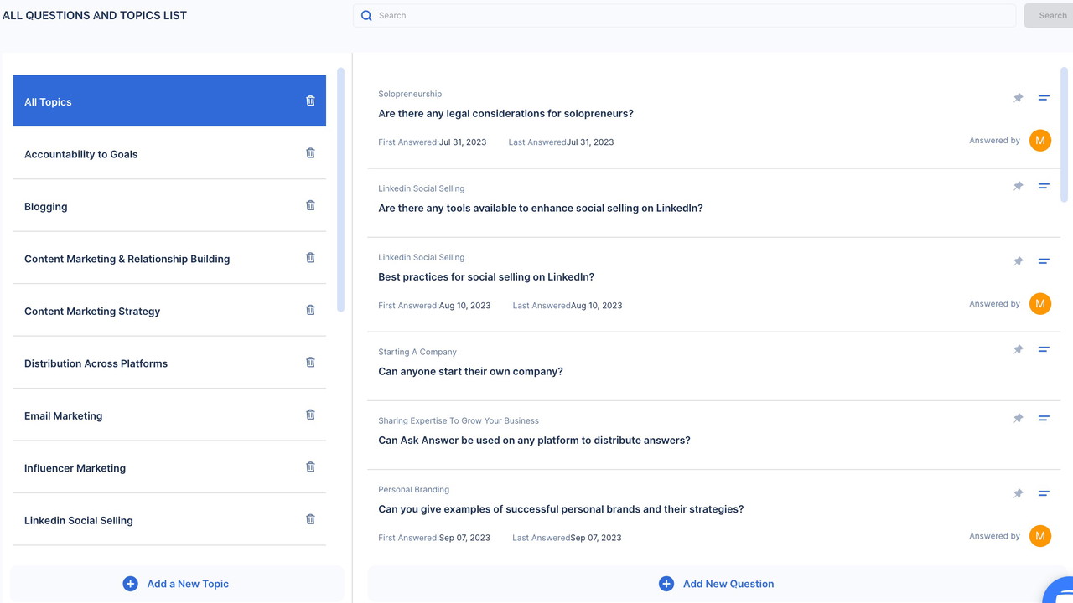Screen dimensions: 1073x603
Task: Click trash icon for Content Marketing Strategy
Action: coord(310,310)
